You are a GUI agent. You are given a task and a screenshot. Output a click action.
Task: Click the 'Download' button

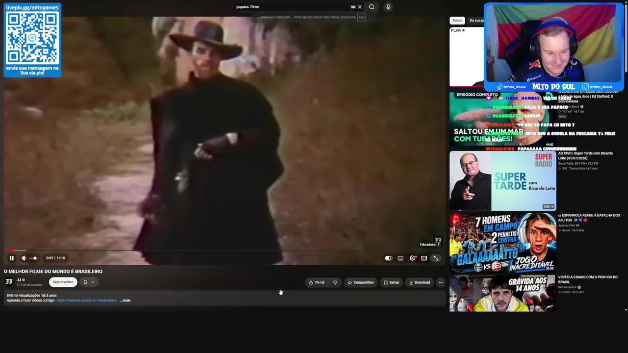(419, 282)
